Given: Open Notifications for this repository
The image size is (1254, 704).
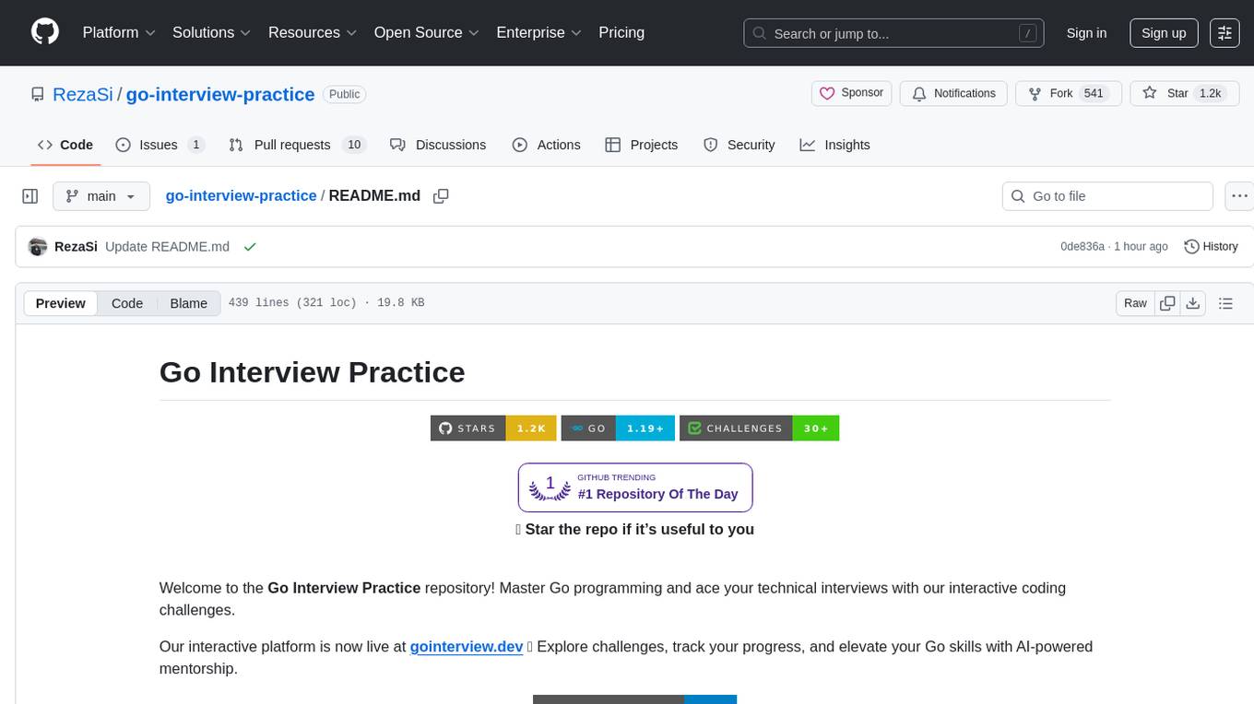Looking at the screenshot, I should pyautogui.click(x=953, y=93).
